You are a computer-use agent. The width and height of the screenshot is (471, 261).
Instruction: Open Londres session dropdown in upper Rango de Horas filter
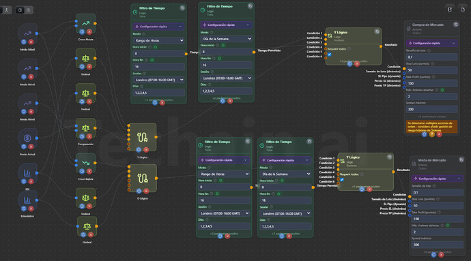click(x=158, y=80)
